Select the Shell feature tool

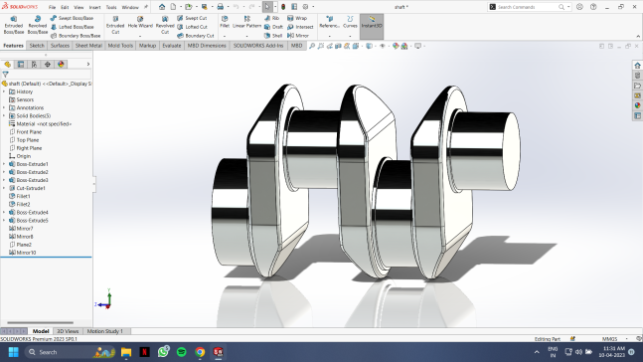273,36
